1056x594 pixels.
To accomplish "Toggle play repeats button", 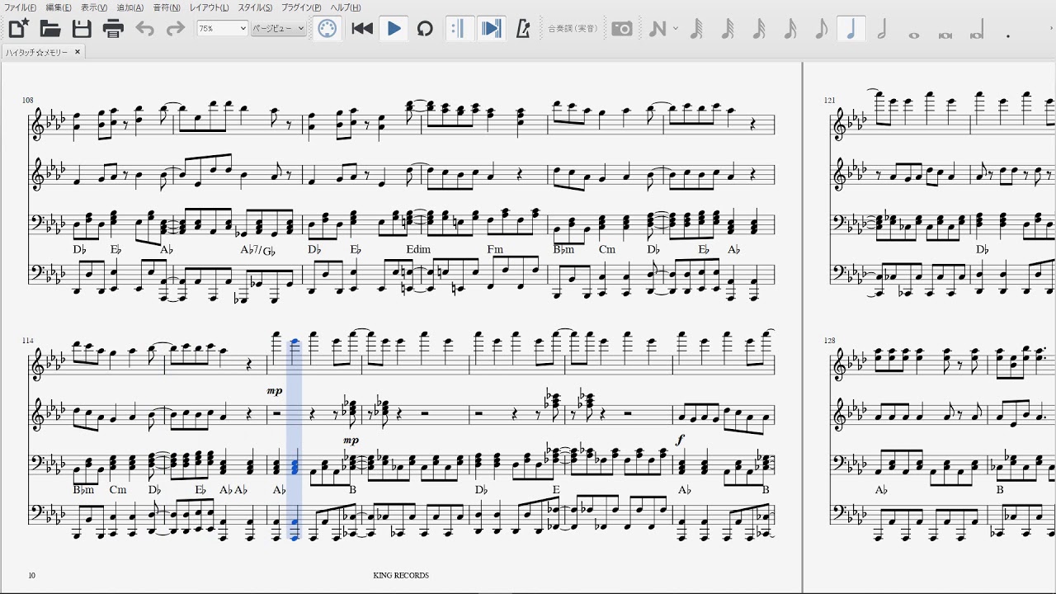I will coord(460,29).
